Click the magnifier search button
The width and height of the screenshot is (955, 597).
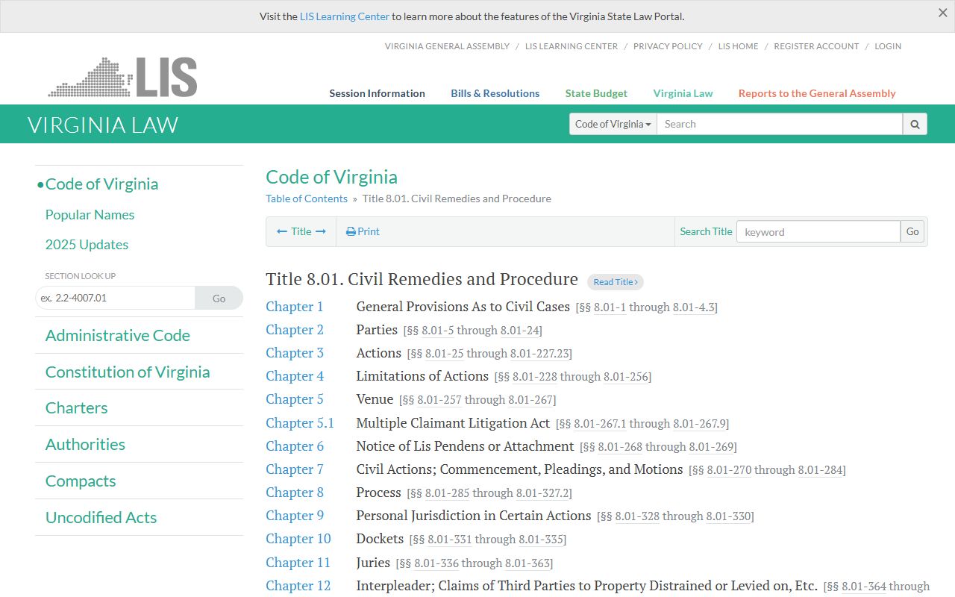pyautogui.click(x=915, y=124)
